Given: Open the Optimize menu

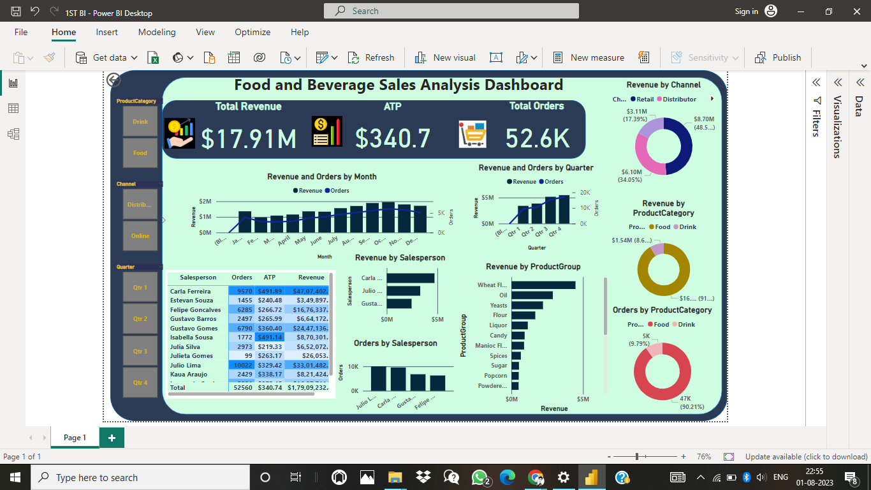Looking at the screenshot, I should [252, 32].
